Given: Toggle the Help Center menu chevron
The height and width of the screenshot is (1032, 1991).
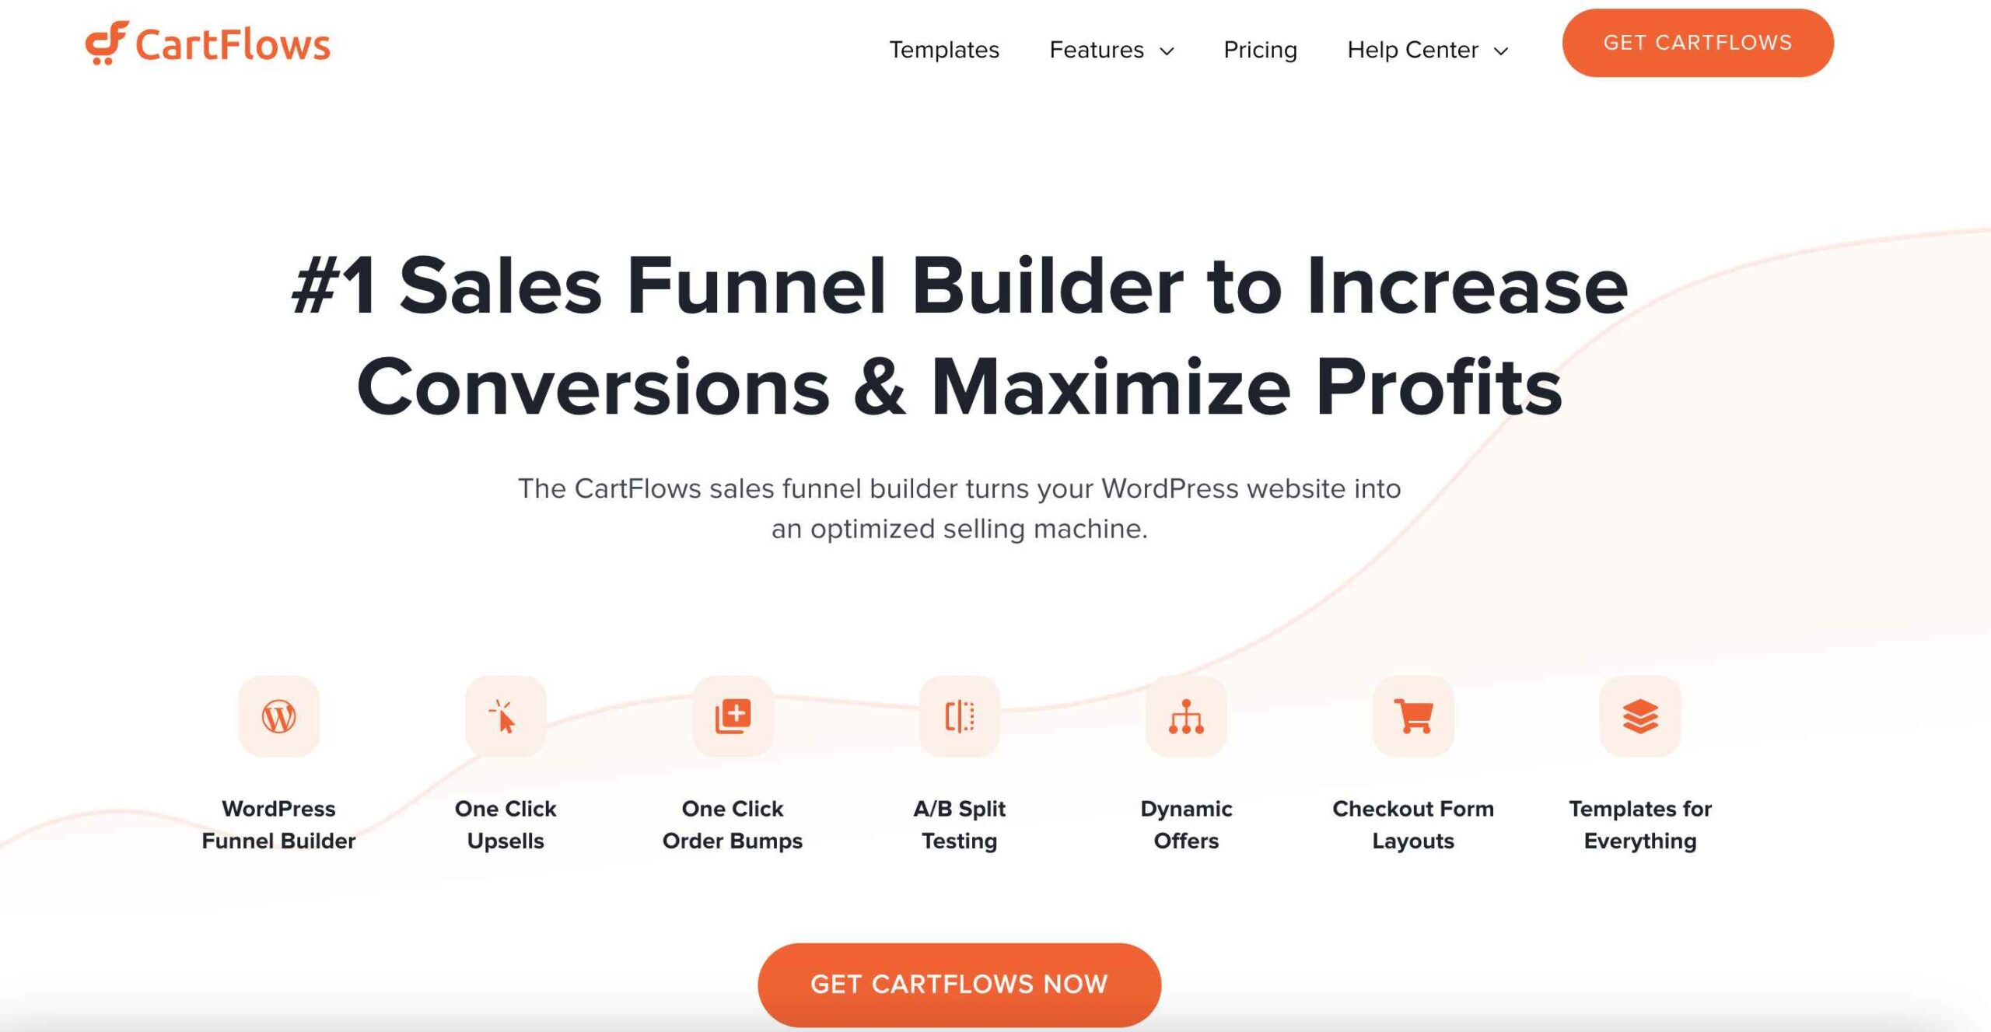Looking at the screenshot, I should (x=1503, y=50).
